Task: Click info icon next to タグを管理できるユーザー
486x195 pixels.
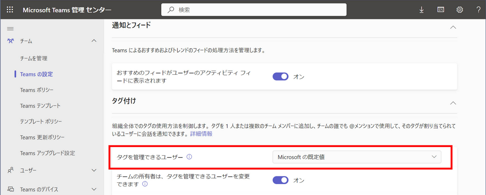Action: tap(189, 157)
